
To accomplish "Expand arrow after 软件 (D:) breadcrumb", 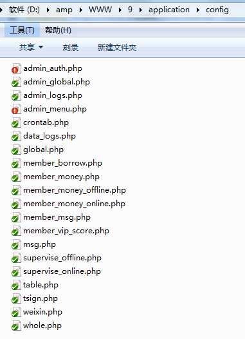I will (x=48, y=10).
